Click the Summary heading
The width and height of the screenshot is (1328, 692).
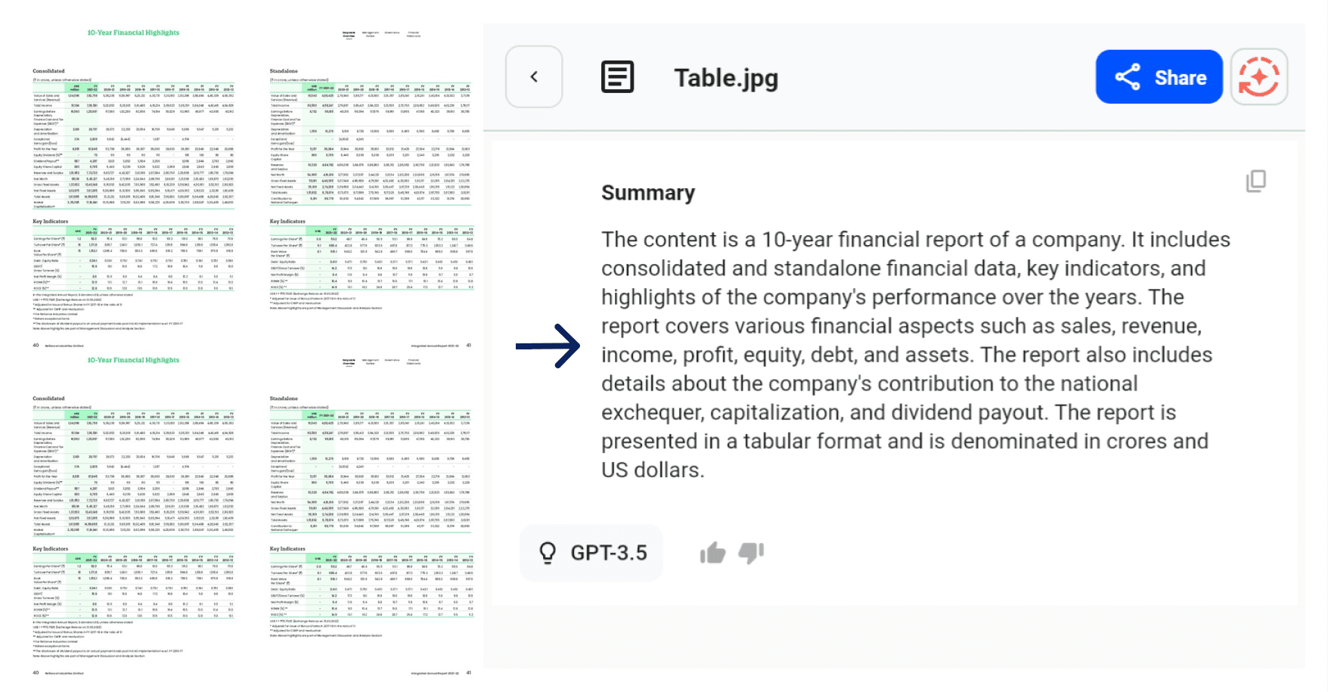[x=648, y=193]
